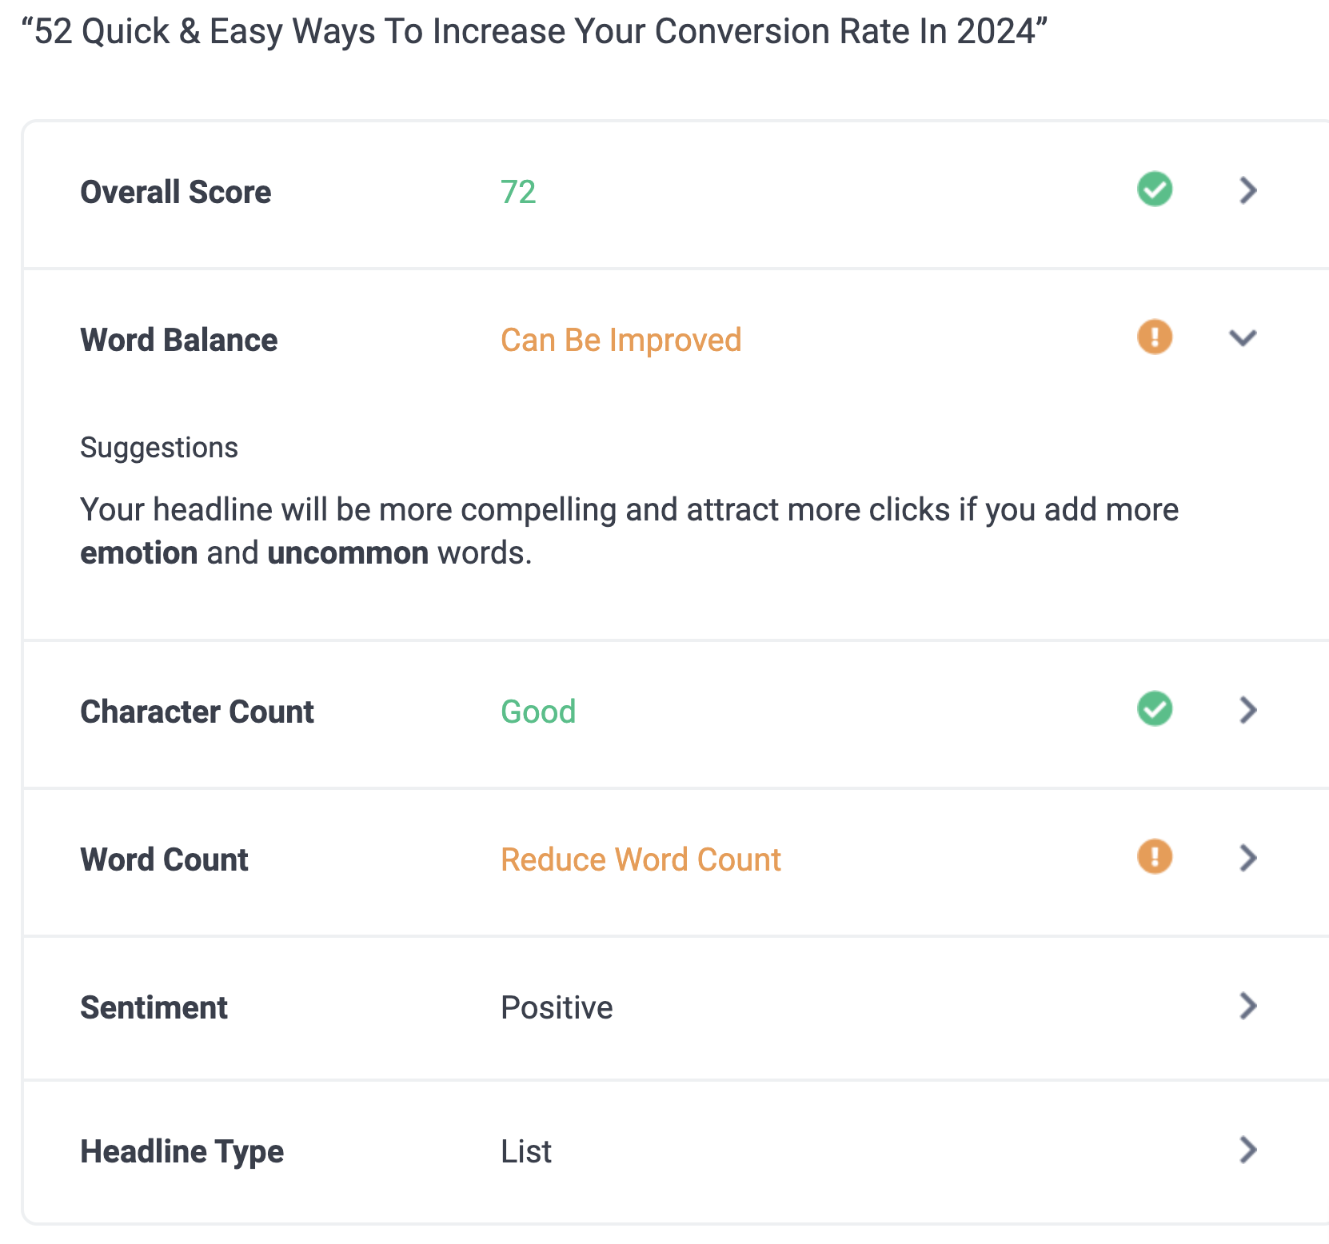The image size is (1329, 1244).
Task: Click the Word Balance row label
Action: 179,341
